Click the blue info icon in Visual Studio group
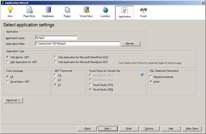The image size is (206, 134). pyautogui.click(x=142, y=74)
